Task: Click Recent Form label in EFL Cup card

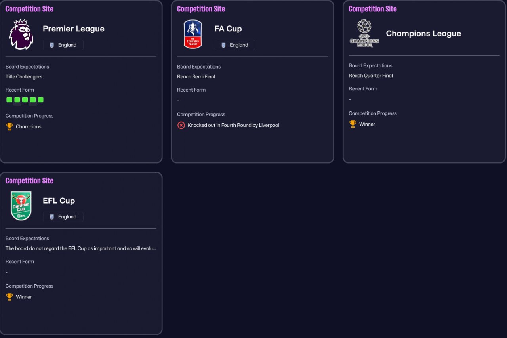Action: (x=20, y=262)
